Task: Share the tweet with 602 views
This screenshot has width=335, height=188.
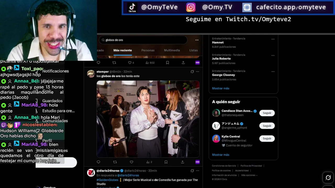Action: coord(183,63)
